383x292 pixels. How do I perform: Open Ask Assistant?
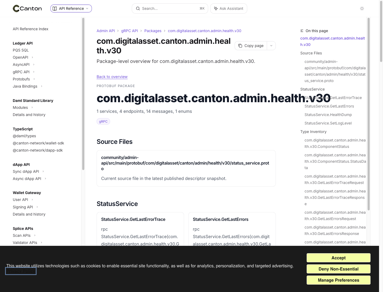pos(229,8)
